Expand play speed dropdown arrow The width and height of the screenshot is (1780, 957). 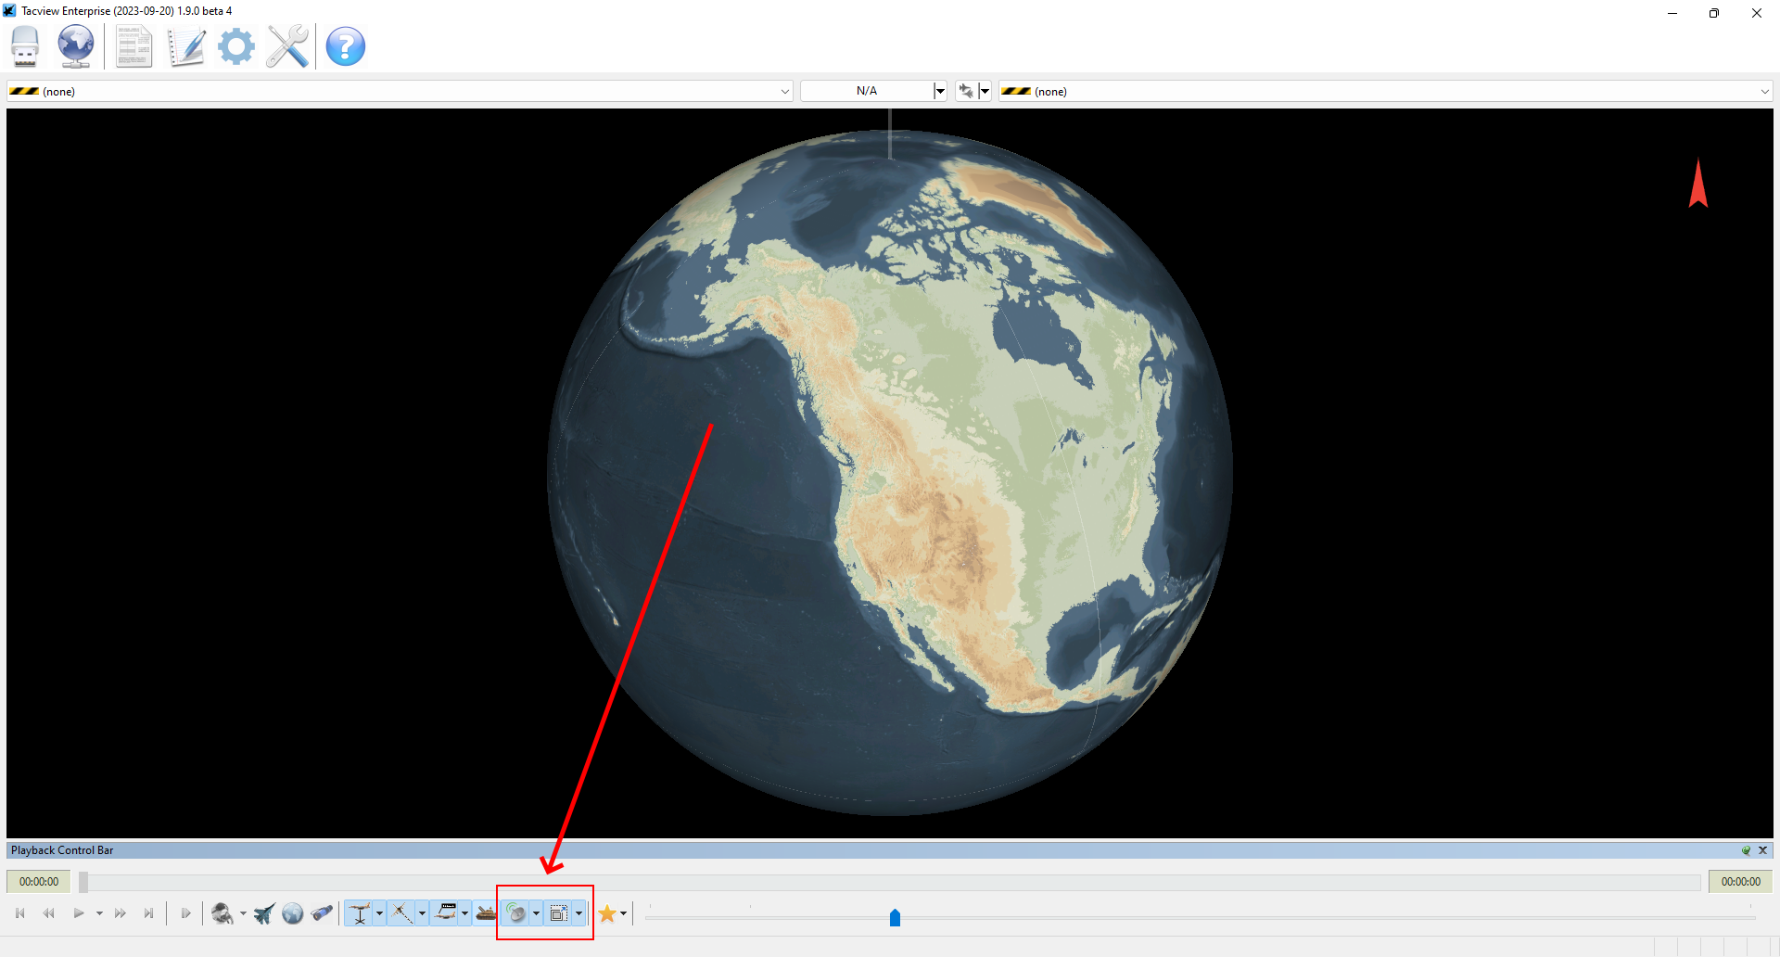point(99,913)
